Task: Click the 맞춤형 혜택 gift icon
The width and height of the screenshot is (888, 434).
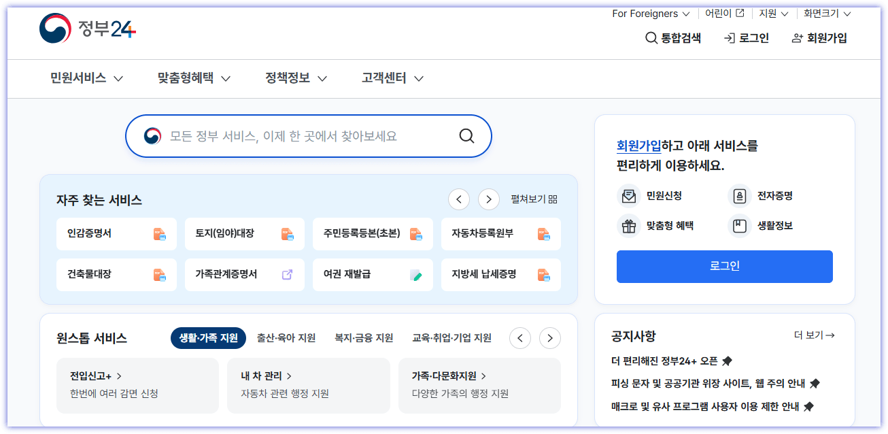Action: click(629, 226)
